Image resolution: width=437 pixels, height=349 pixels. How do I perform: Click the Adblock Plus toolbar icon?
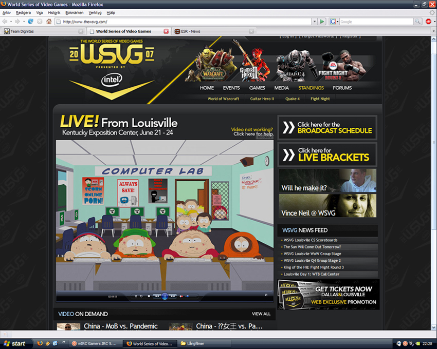[428, 22]
